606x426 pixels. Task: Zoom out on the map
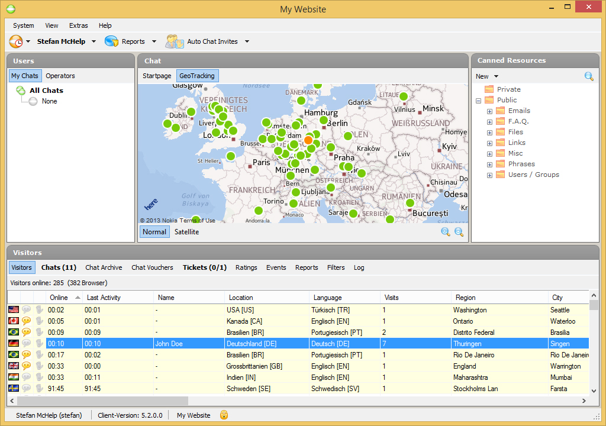pos(459,232)
